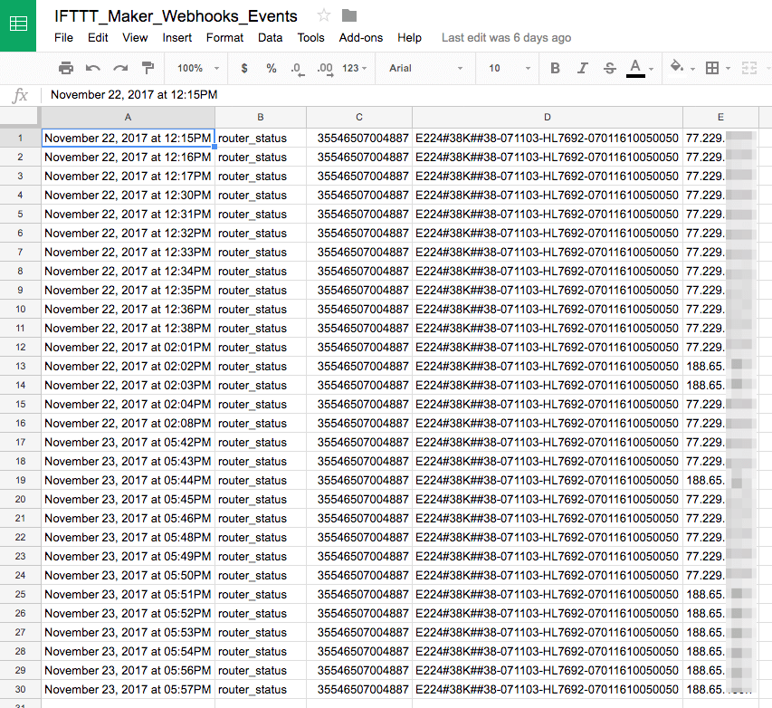Image resolution: width=772 pixels, height=708 pixels.
Task: Select column A header
Action: (x=128, y=118)
